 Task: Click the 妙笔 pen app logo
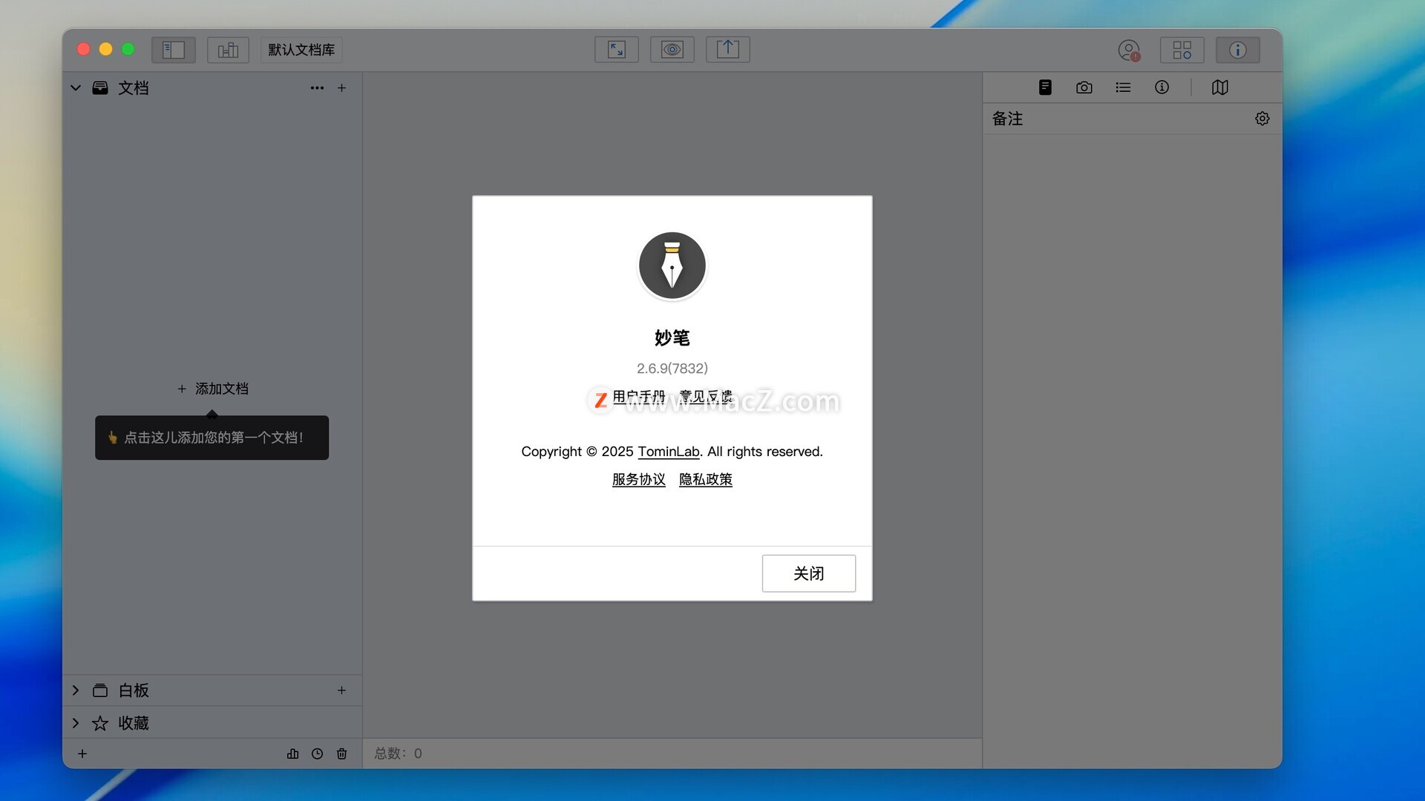pos(672,266)
